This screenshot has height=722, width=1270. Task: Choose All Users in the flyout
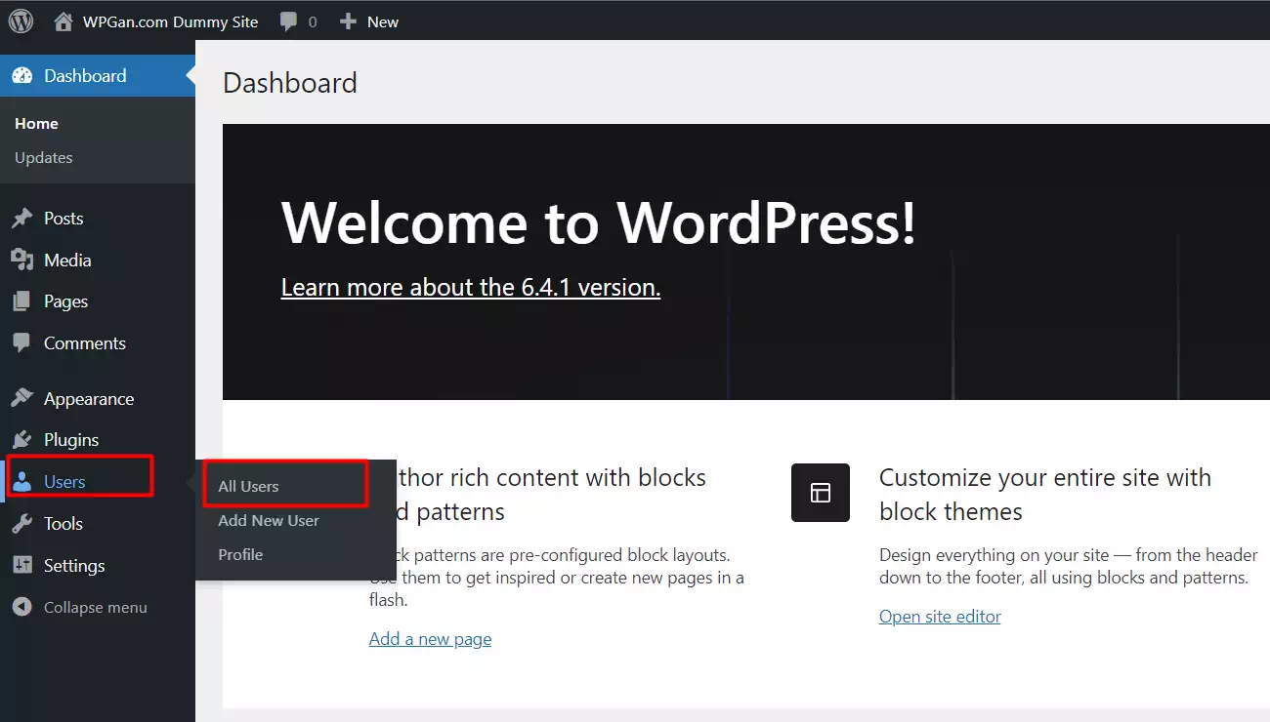tap(248, 487)
